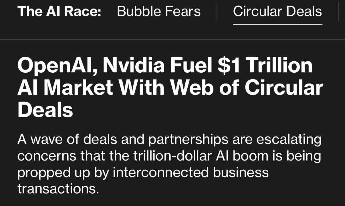The height and width of the screenshot is (206, 345).
Task: Open the OpenAI, Nvidia circular deals headline
Action: pos(170,87)
